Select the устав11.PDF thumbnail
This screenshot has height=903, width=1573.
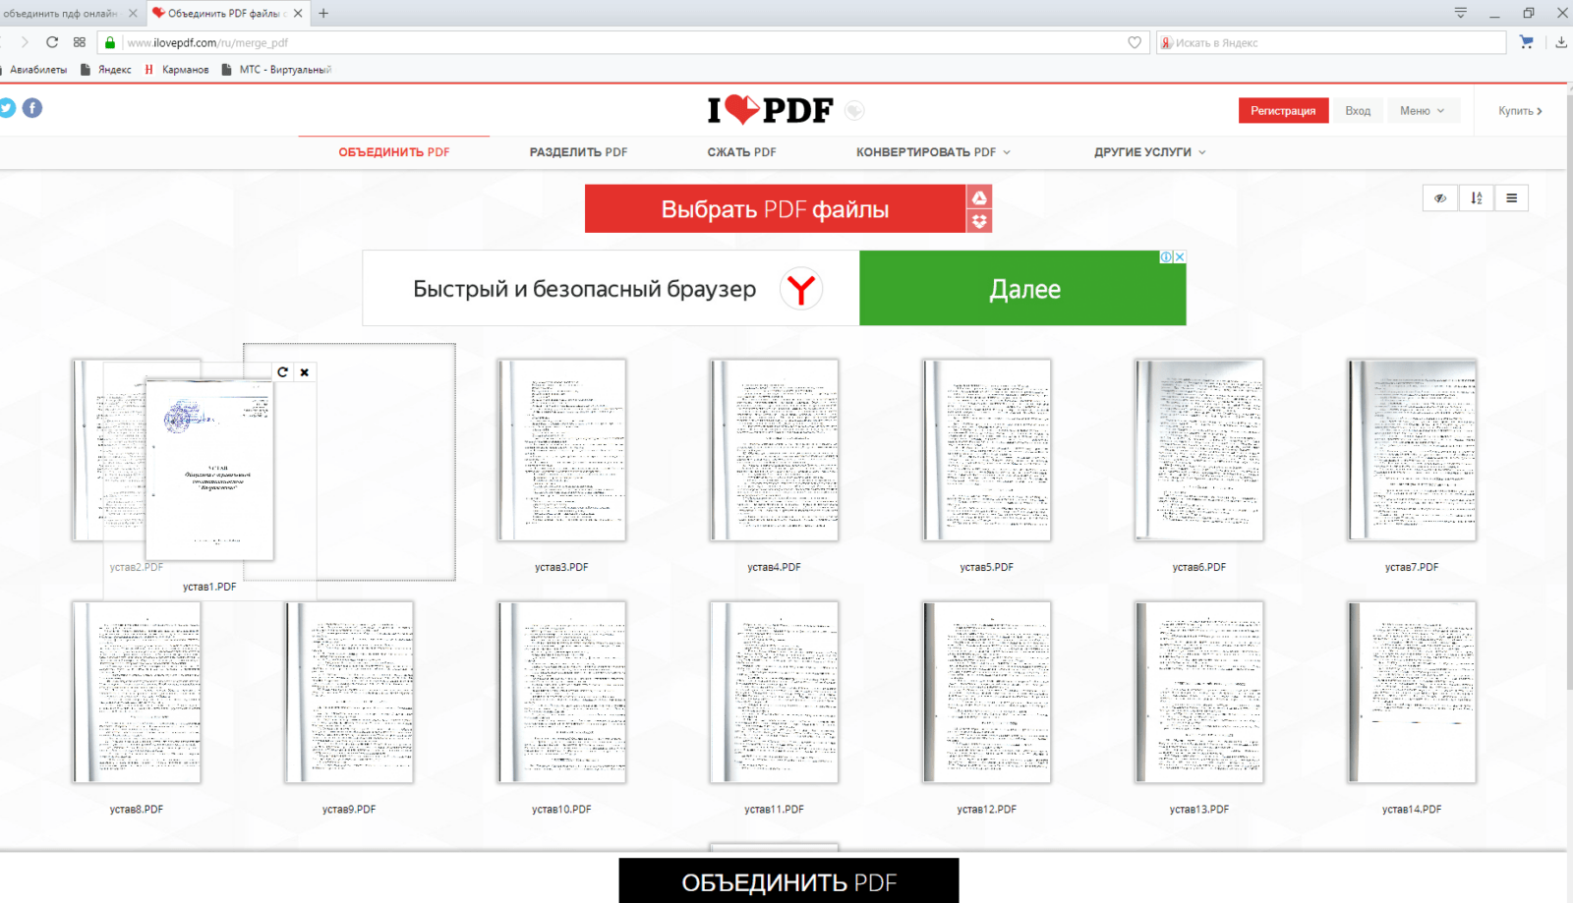pyautogui.click(x=774, y=693)
